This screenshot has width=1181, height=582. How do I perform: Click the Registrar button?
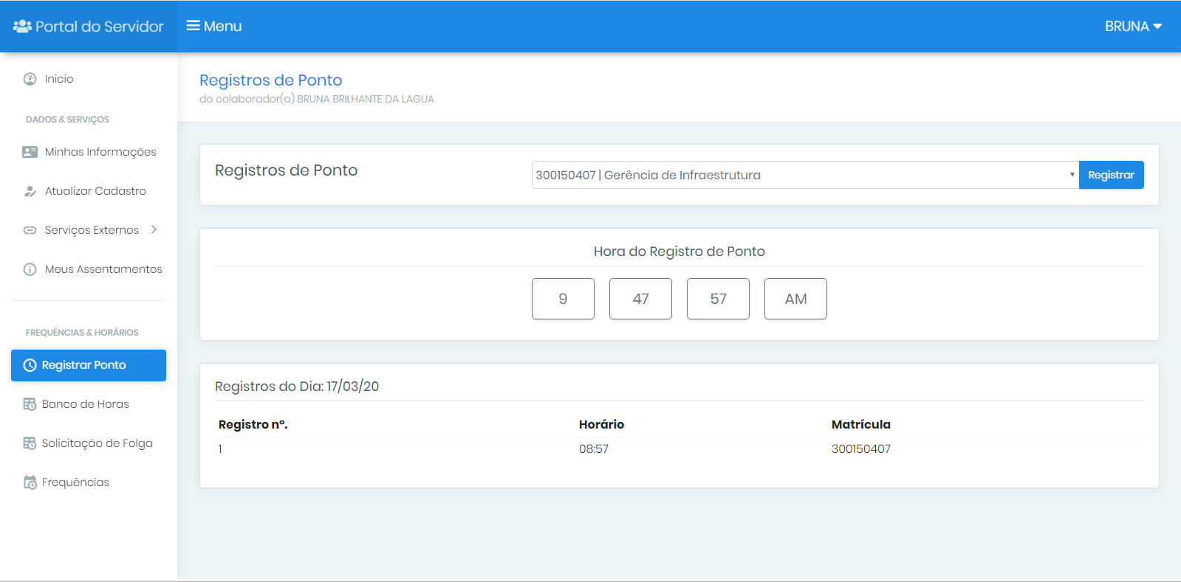(1111, 175)
